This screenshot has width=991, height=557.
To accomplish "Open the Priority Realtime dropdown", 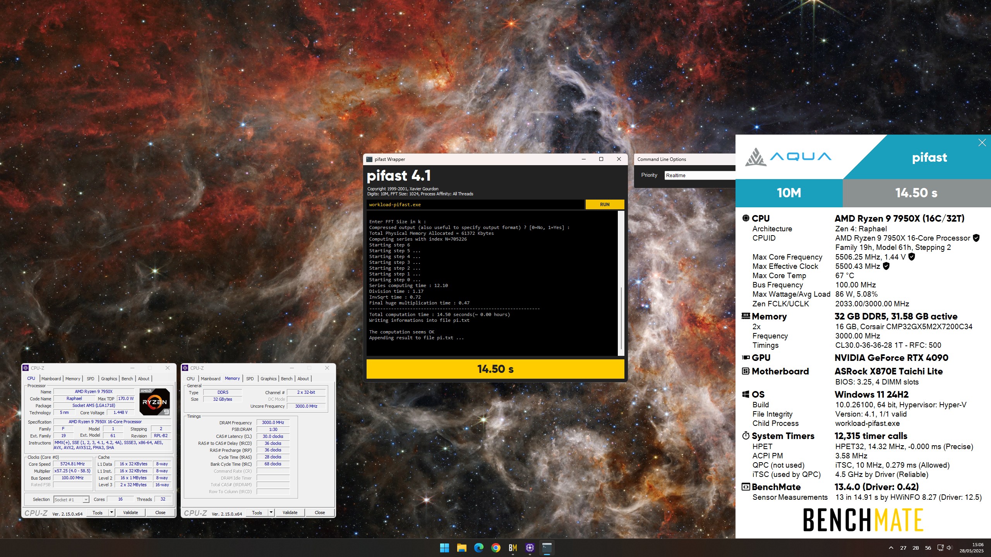I will coord(700,175).
